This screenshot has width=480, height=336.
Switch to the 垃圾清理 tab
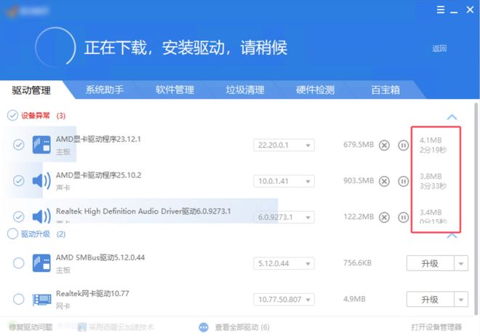click(x=245, y=89)
